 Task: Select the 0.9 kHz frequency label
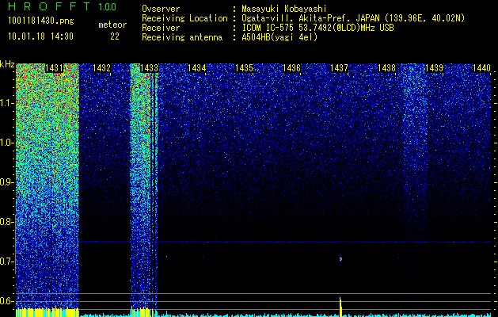pyautogui.click(x=6, y=182)
